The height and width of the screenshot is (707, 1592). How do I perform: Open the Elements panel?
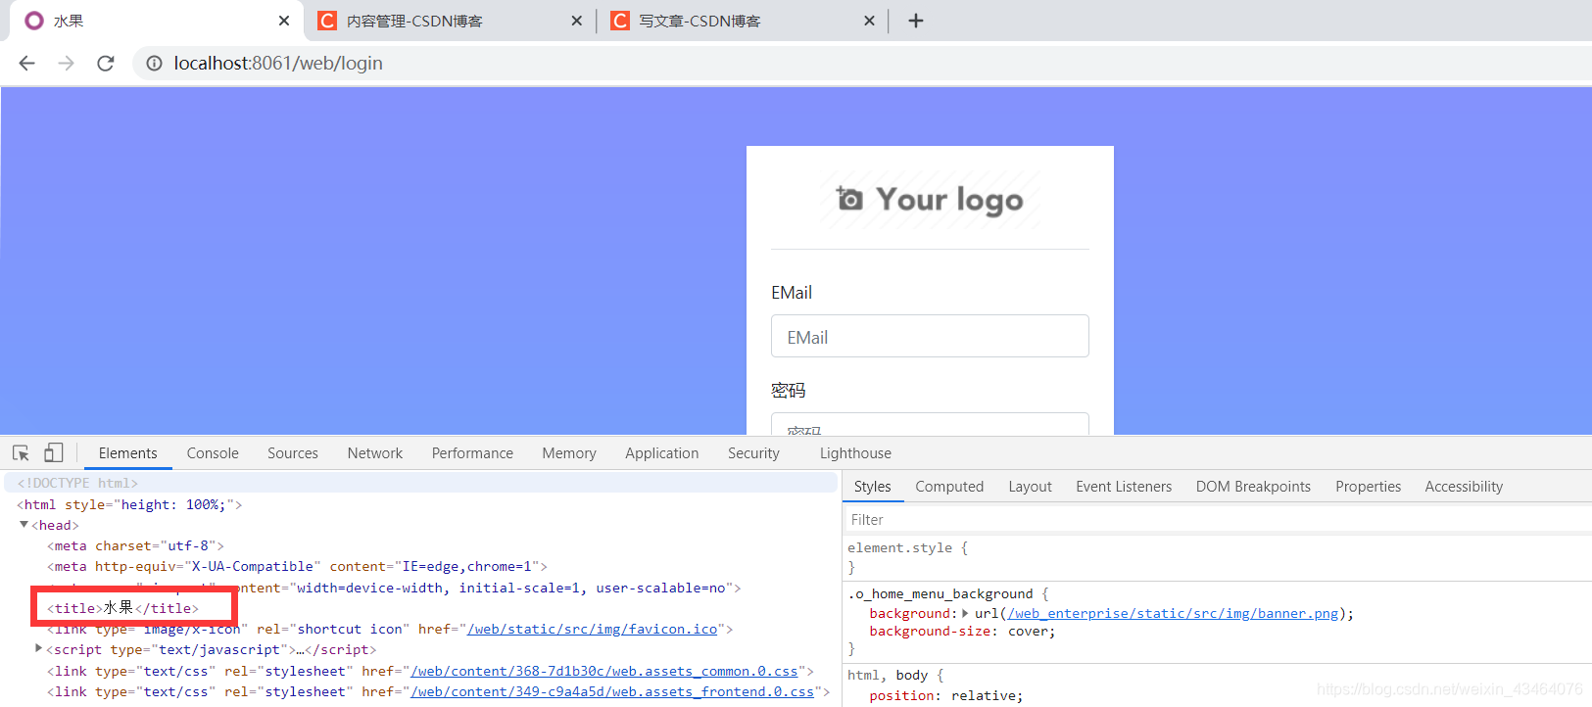click(127, 453)
